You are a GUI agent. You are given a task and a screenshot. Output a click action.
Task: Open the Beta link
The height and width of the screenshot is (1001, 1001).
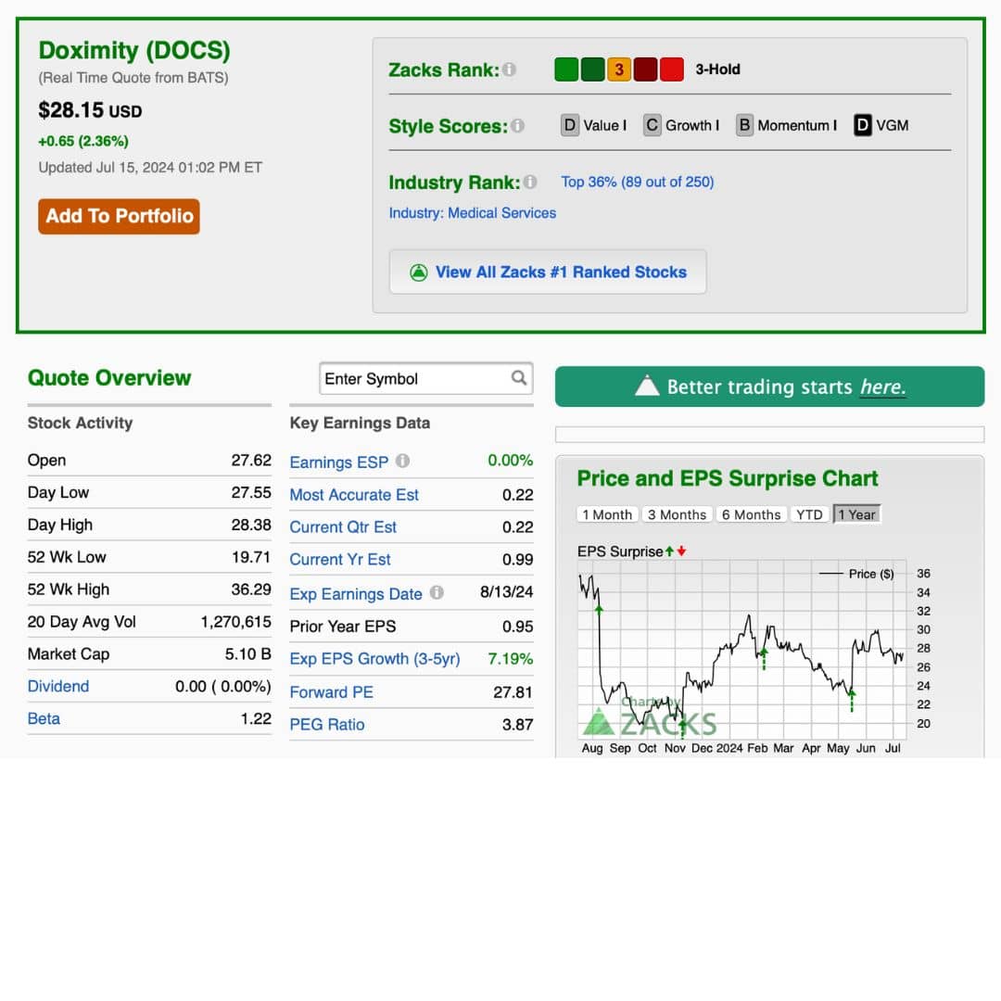(44, 719)
